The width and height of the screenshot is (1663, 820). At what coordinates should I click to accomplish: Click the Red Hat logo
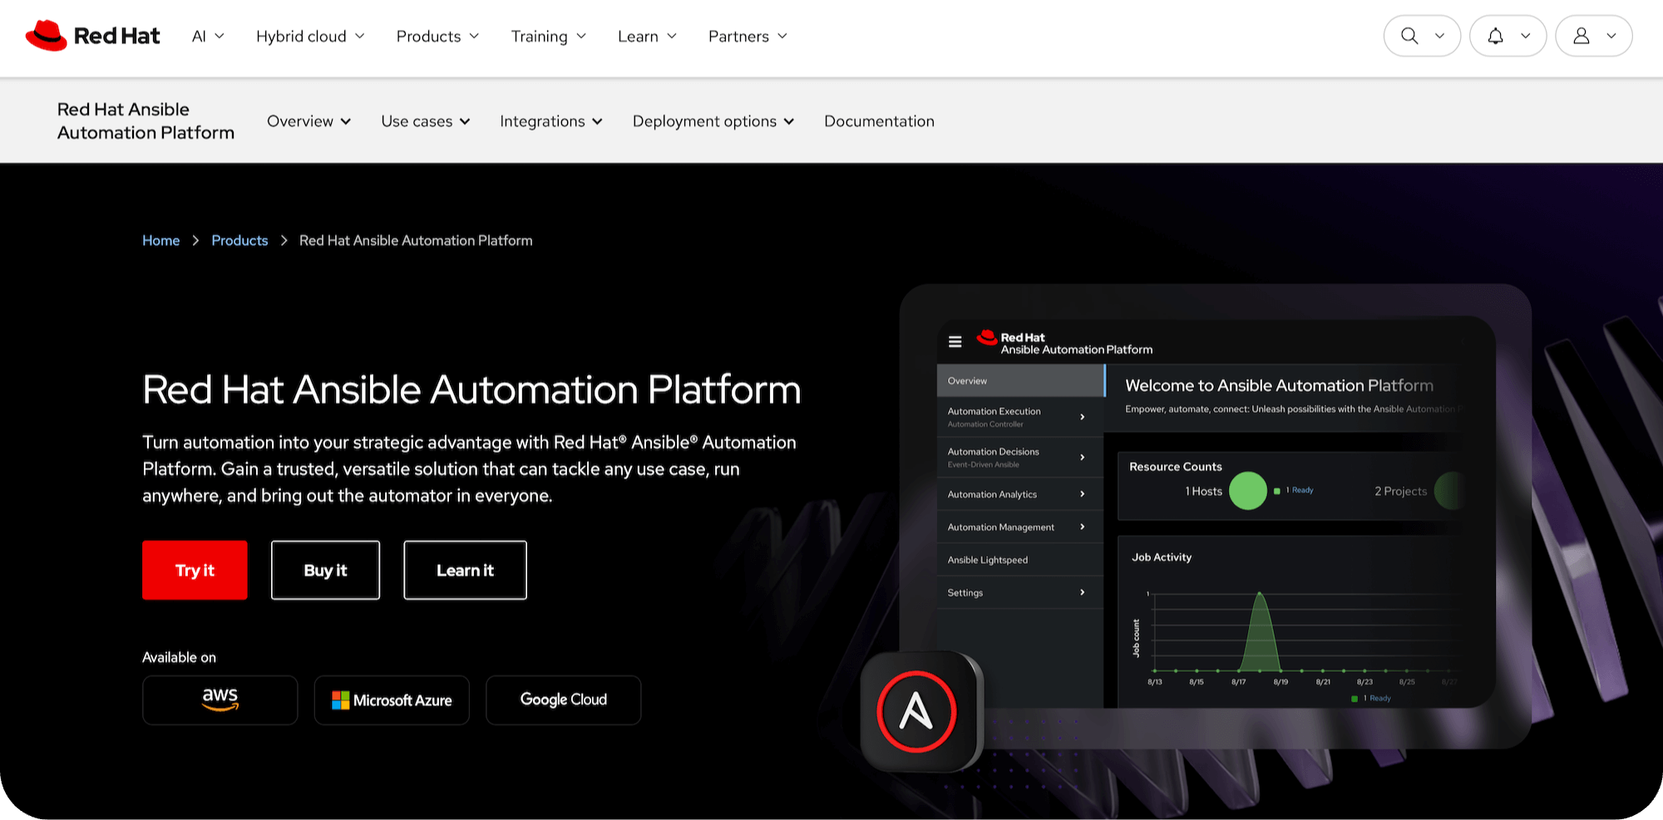(91, 35)
